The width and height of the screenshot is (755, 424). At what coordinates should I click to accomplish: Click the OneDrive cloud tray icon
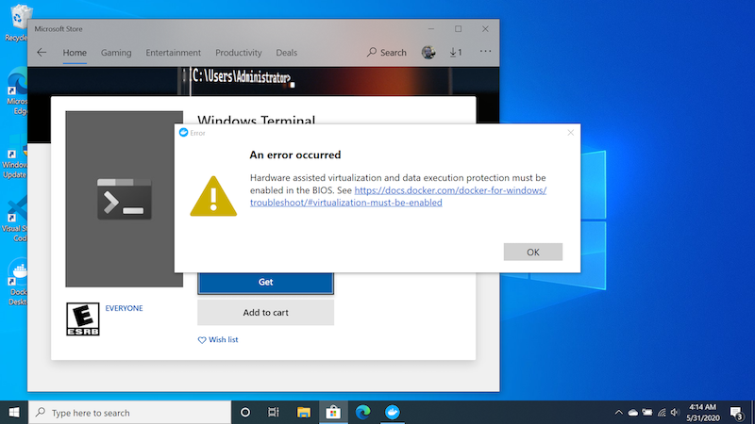pyautogui.click(x=632, y=413)
